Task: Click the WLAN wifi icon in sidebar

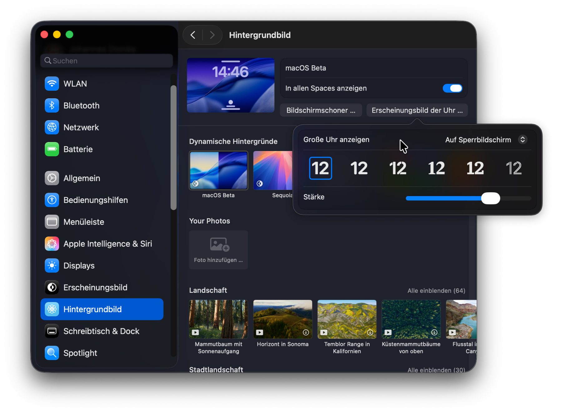Action: (x=52, y=84)
